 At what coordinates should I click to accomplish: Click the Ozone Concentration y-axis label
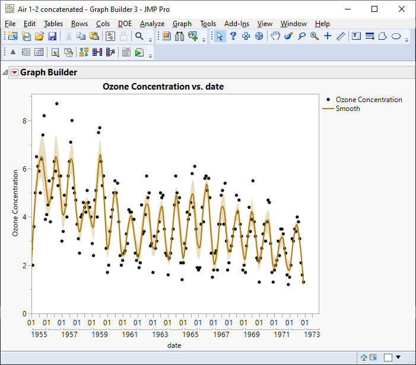coord(16,204)
